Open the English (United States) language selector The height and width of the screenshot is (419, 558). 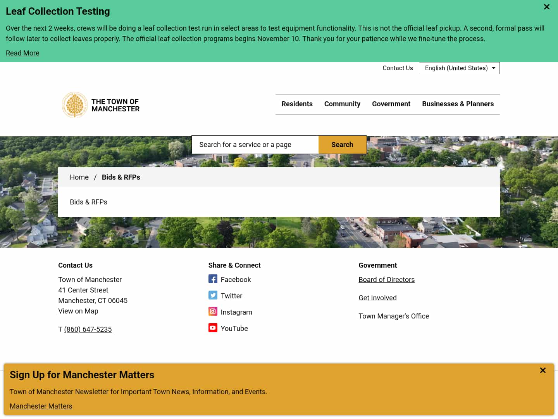click(459, 68)
